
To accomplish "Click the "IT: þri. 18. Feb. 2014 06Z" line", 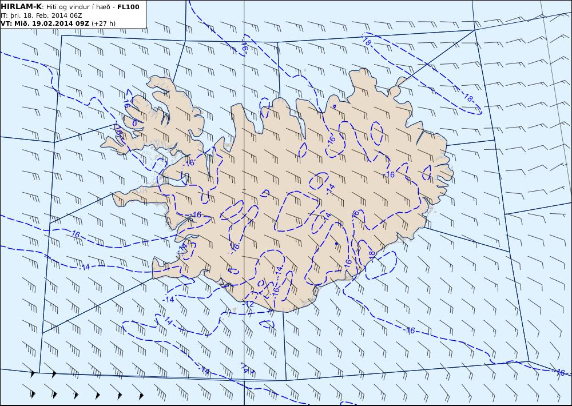I will point(41,15).
